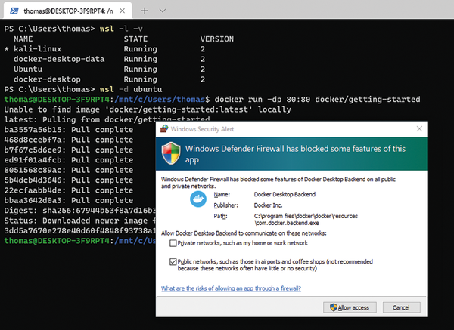Viewport: 454px width, 330px height.
Task: Click the VERSION column header in the terminal
Action: (x=217, y=39)
